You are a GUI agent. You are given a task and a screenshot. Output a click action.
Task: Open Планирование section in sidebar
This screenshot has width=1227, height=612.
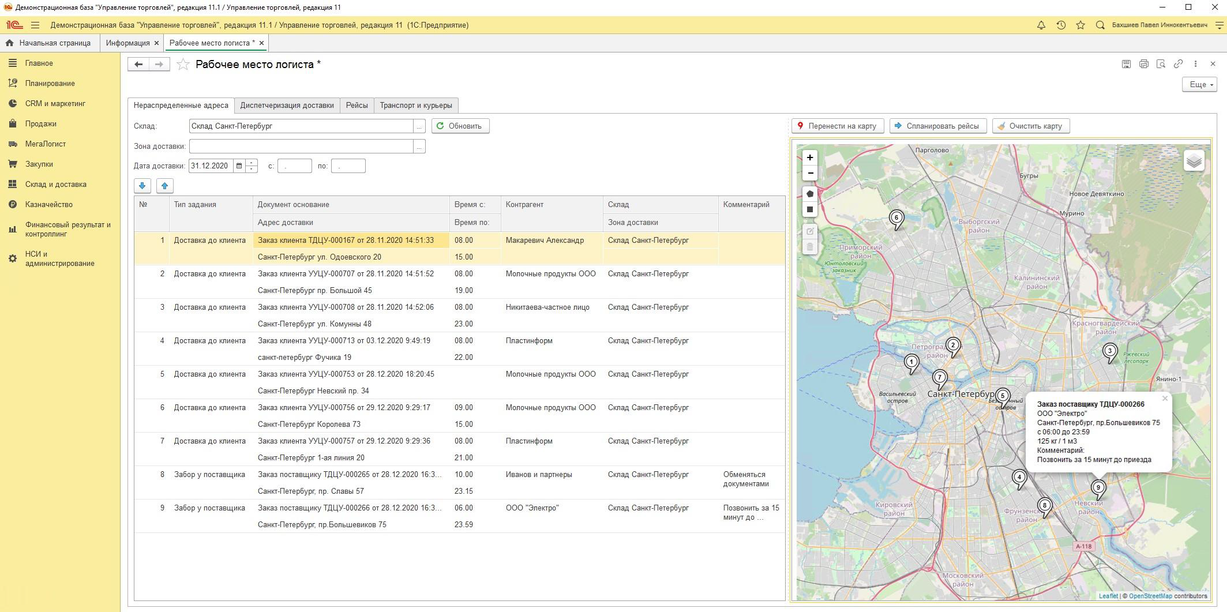[x=50, y=84]
